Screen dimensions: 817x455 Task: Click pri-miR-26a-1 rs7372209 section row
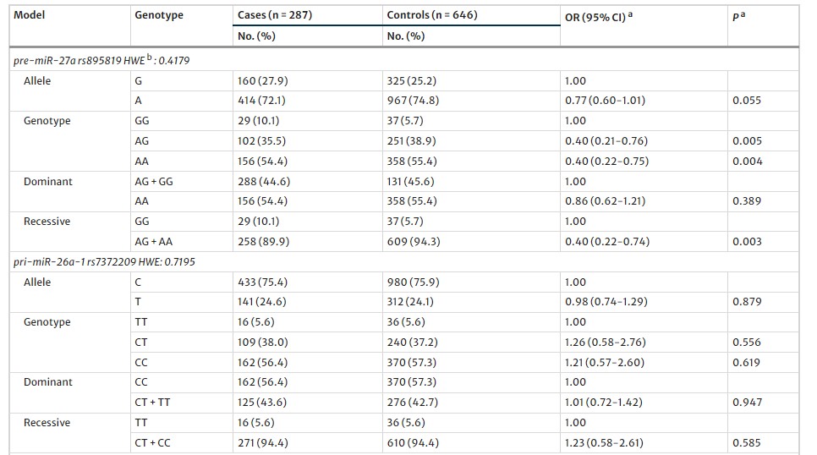click(x=103, y=261)
